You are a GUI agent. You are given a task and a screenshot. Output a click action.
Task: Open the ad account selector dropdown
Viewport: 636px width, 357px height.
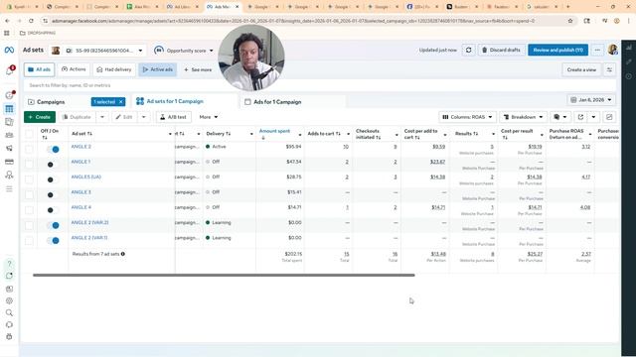tap(97, 51)
